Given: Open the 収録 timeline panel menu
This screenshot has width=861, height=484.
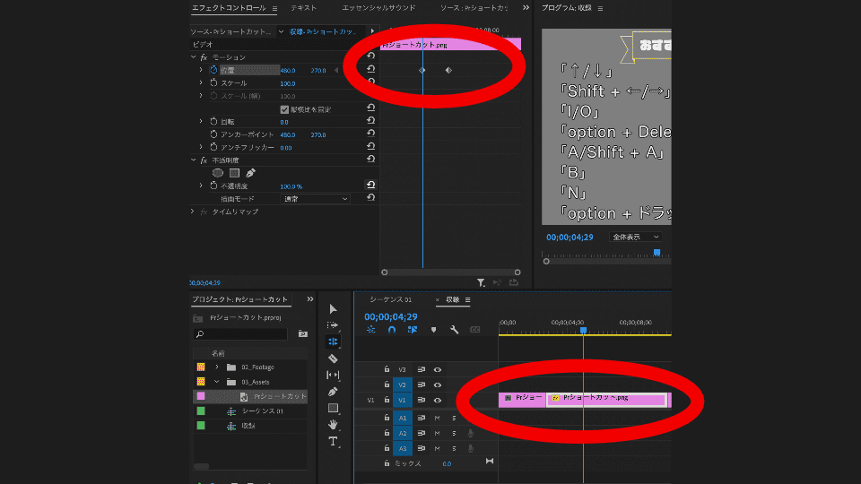Looking at the screenshot, I should click(x=468, y=299).
